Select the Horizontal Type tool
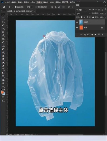Screen dimensions: 107x141 (3, 69)
